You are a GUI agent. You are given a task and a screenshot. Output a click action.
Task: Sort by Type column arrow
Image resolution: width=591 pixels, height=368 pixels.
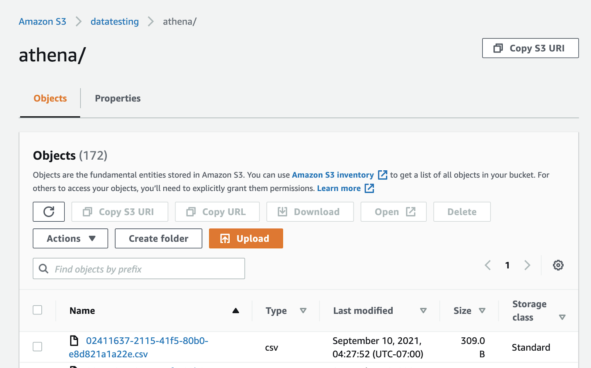coord(303,311)
